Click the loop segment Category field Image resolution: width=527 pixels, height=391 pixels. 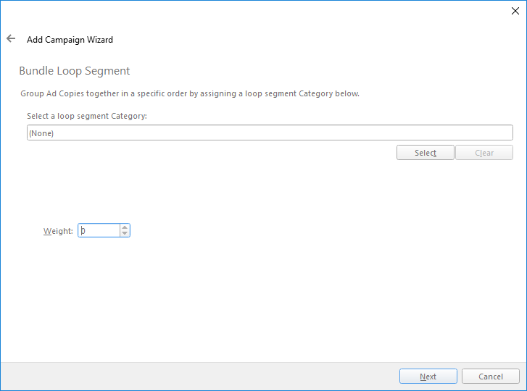(270, 133)
